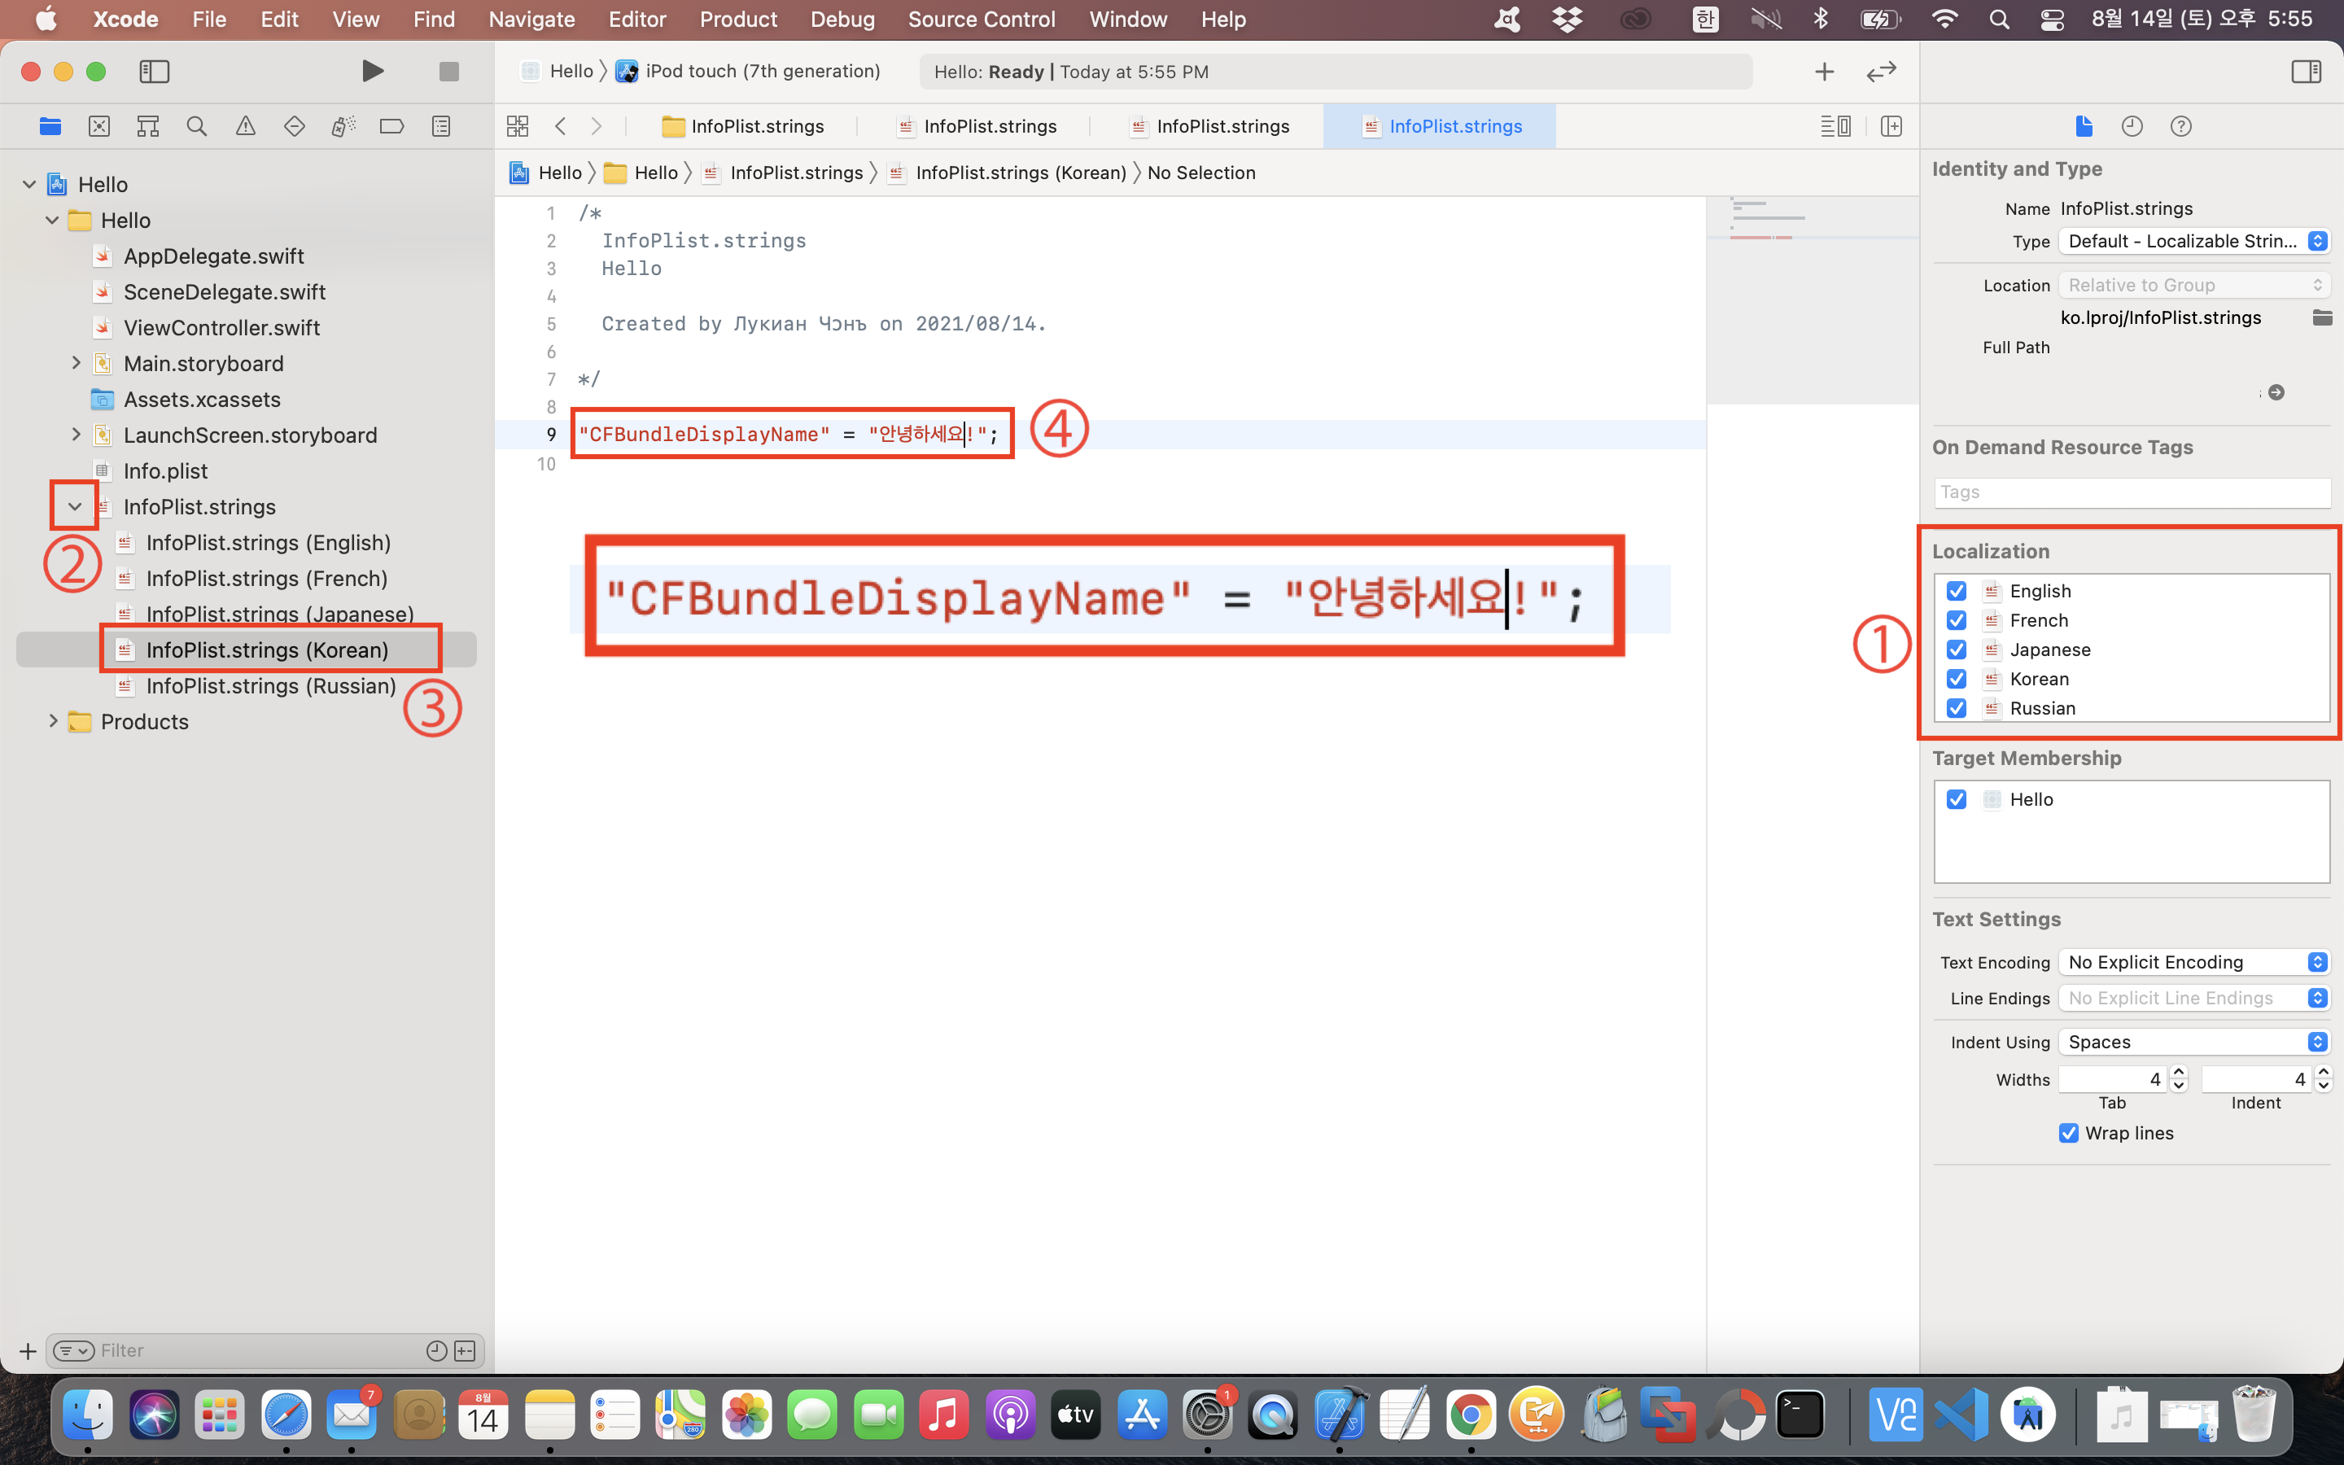Open the Quick Help inspector icon
The width and height of the screenshot is (2344, 1465).
(x=2180, y=126)
